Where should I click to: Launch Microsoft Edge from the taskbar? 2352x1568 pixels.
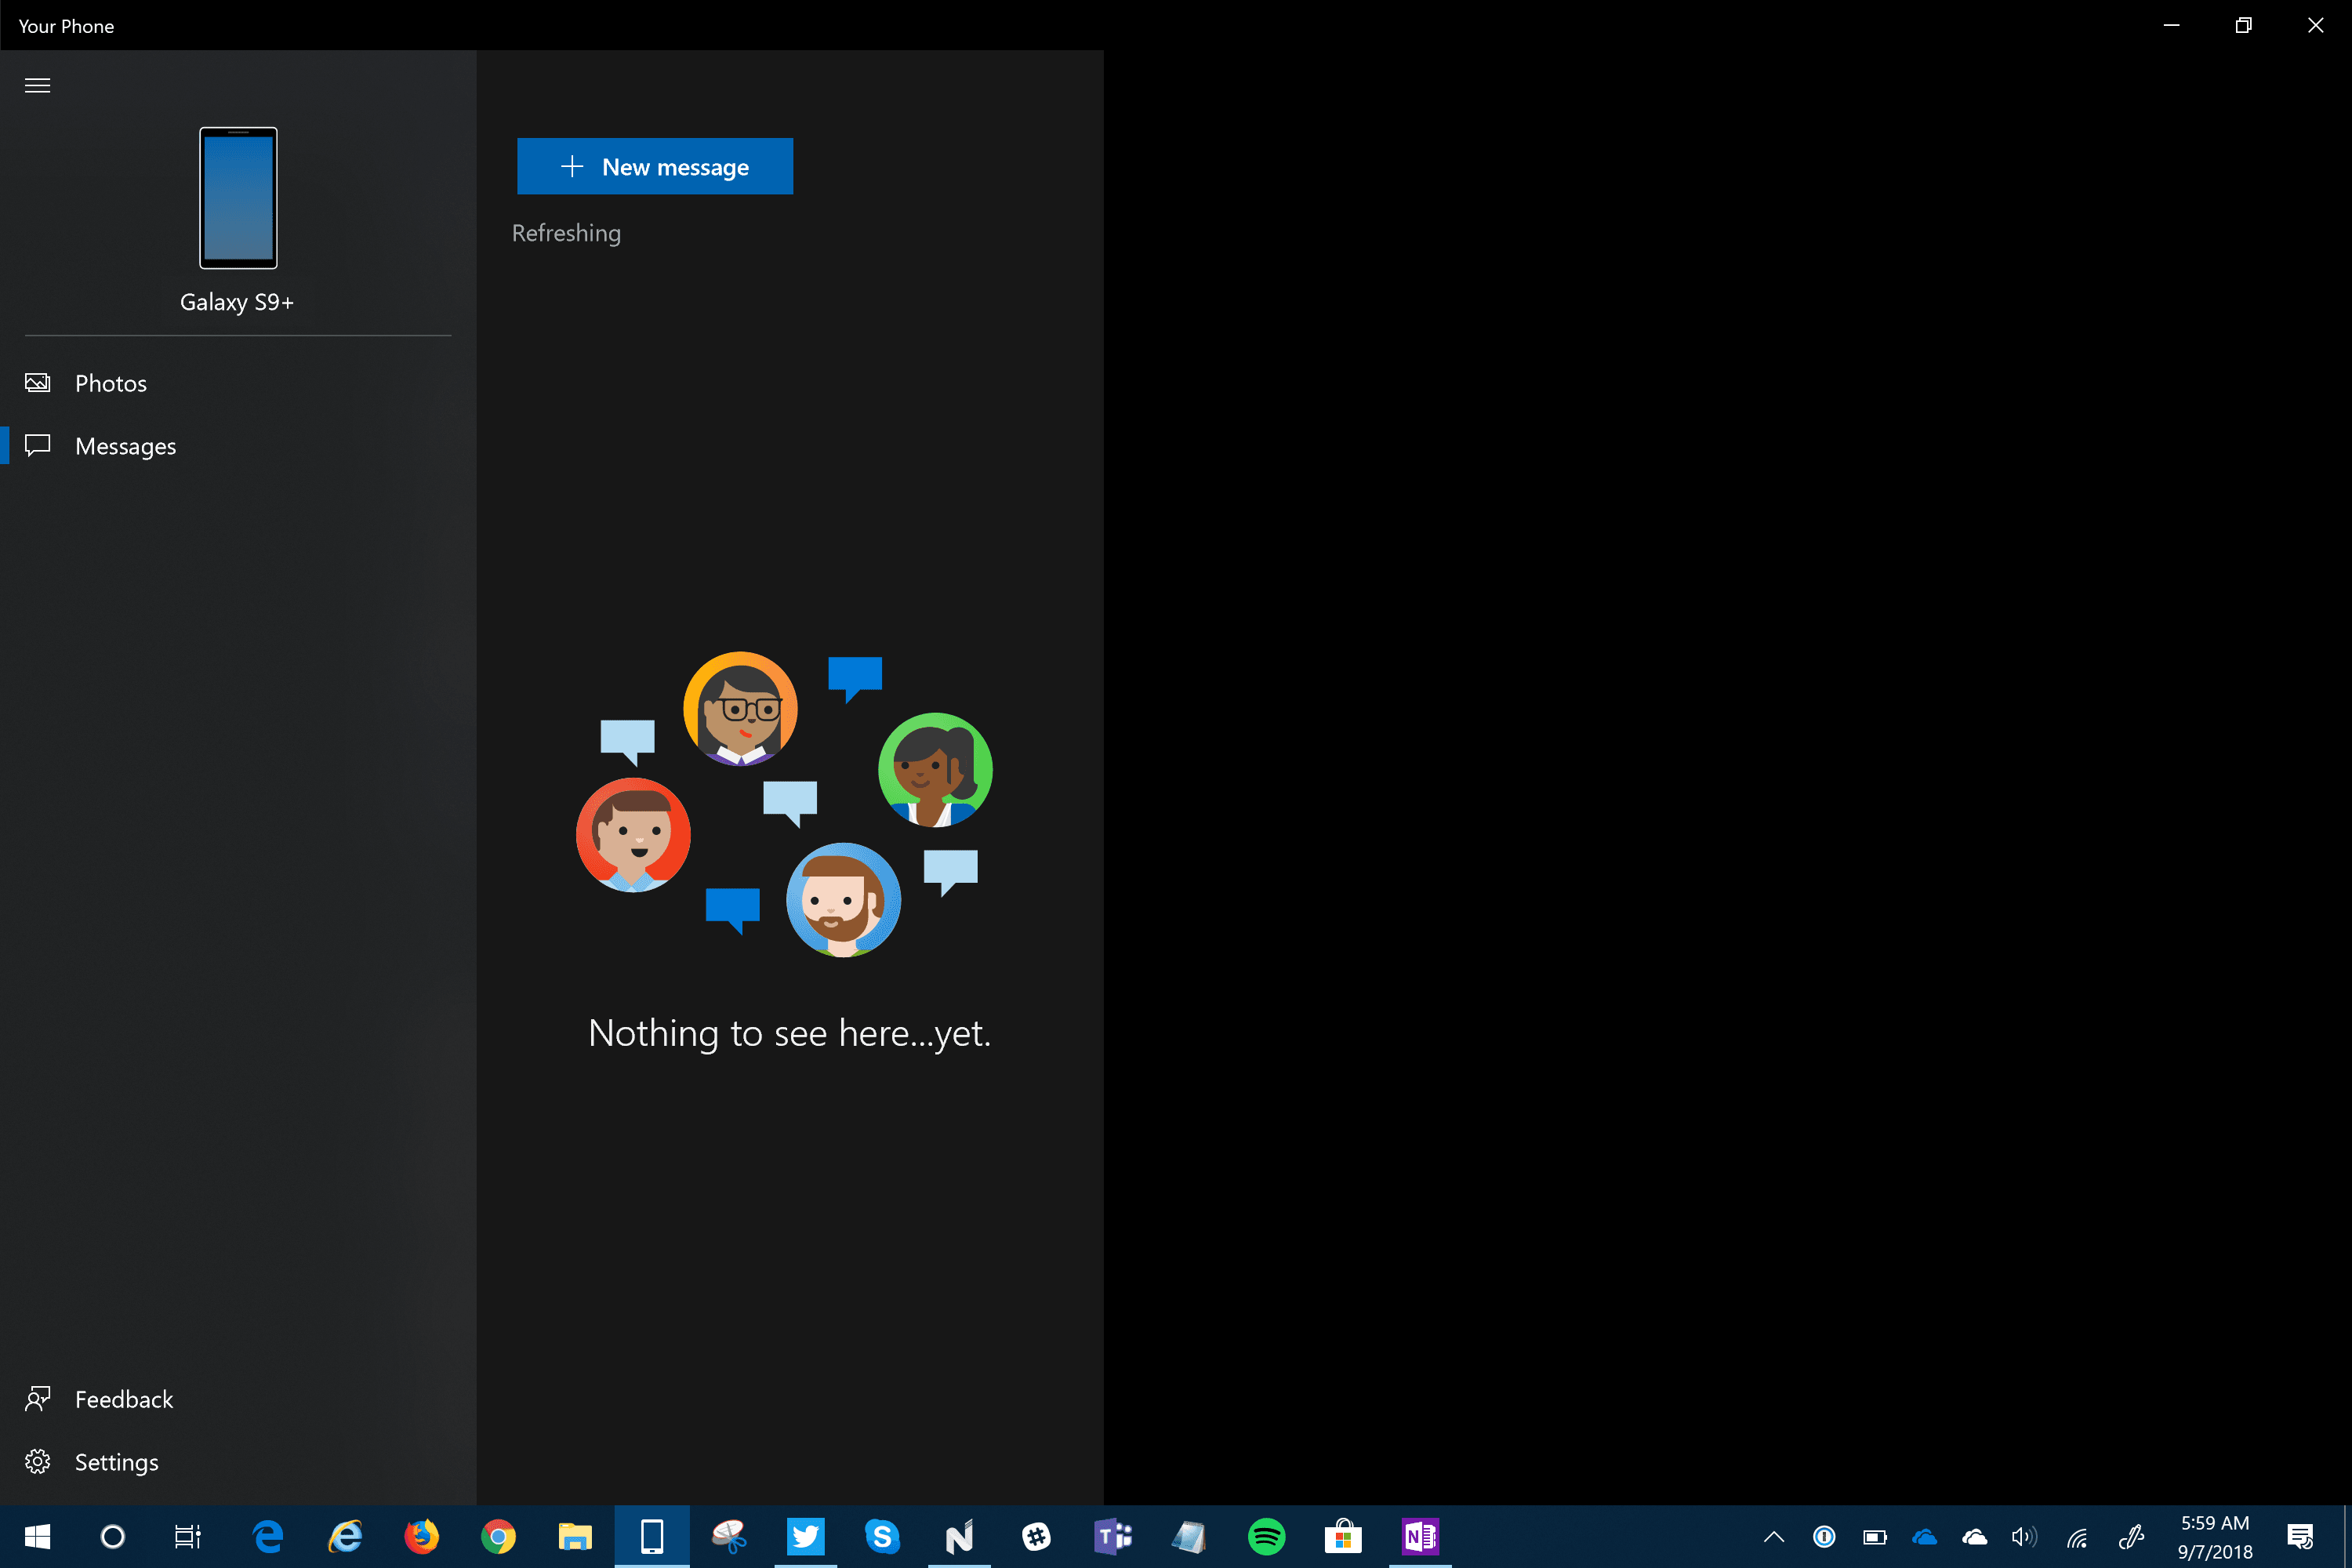click(268, 1536)
